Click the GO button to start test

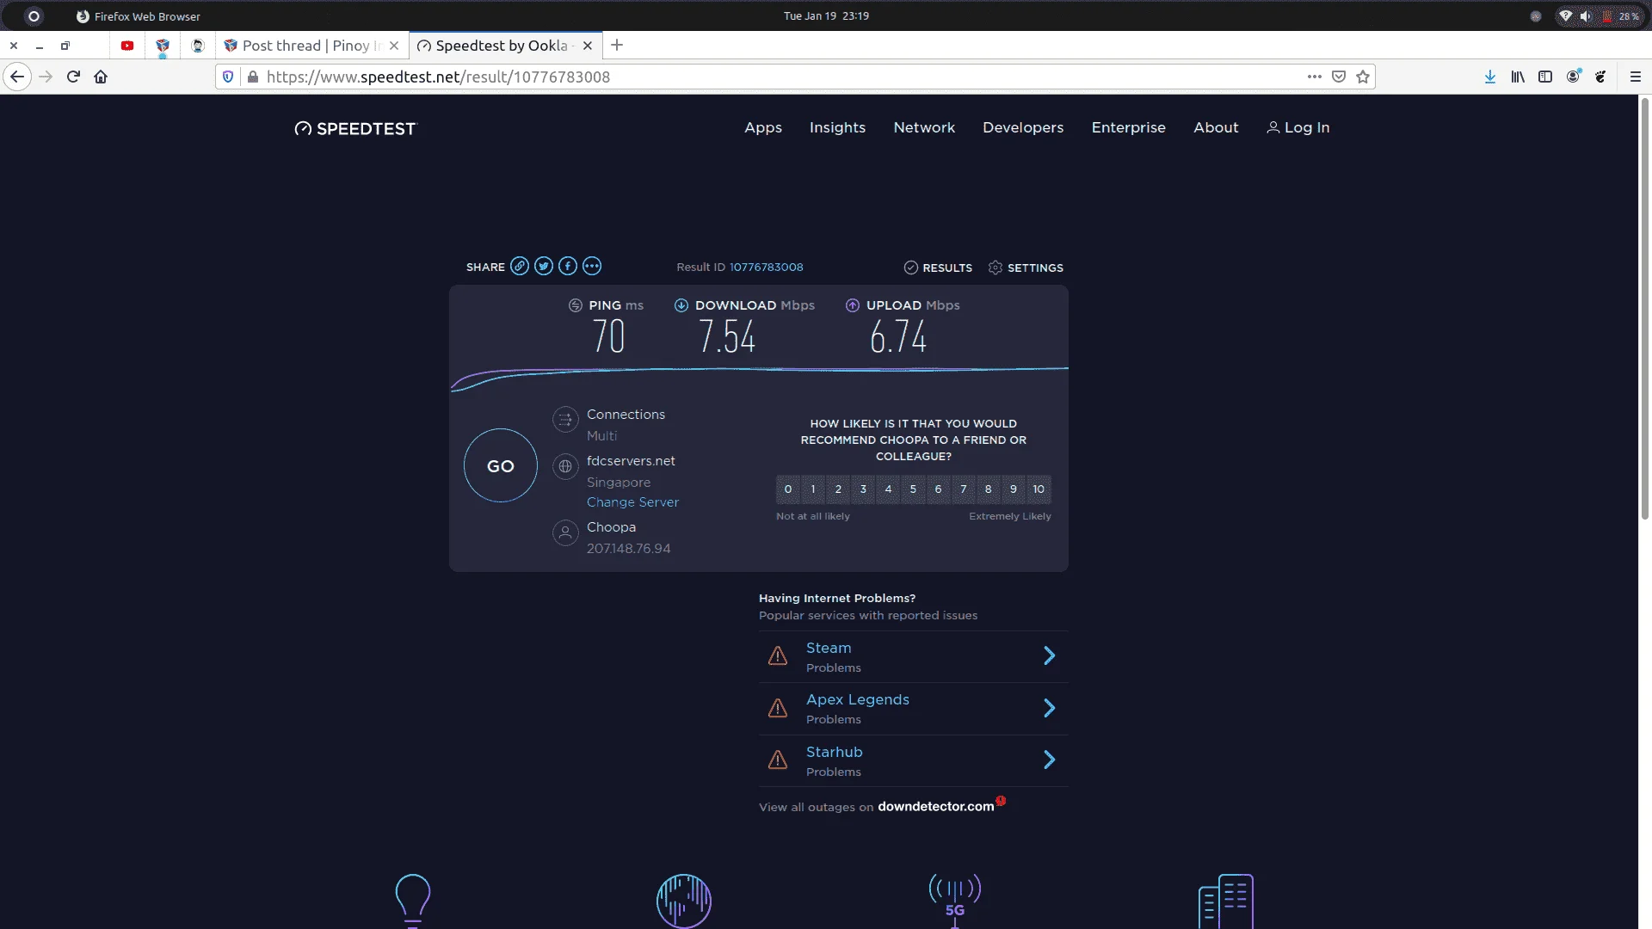pos(501,465)
